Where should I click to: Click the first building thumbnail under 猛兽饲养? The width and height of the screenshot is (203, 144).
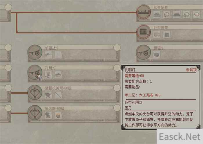coord(157,14)
